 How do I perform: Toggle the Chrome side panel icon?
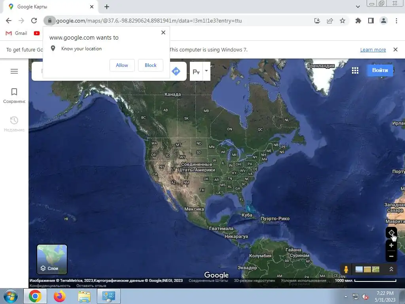[x=371, y=21]
